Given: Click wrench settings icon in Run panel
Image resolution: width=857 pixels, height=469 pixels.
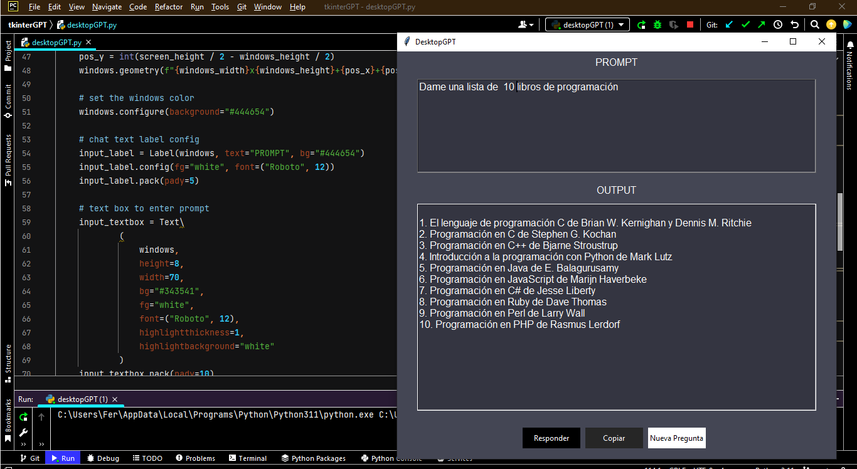Looking at the screenshot, I should (x=23, y=432).
